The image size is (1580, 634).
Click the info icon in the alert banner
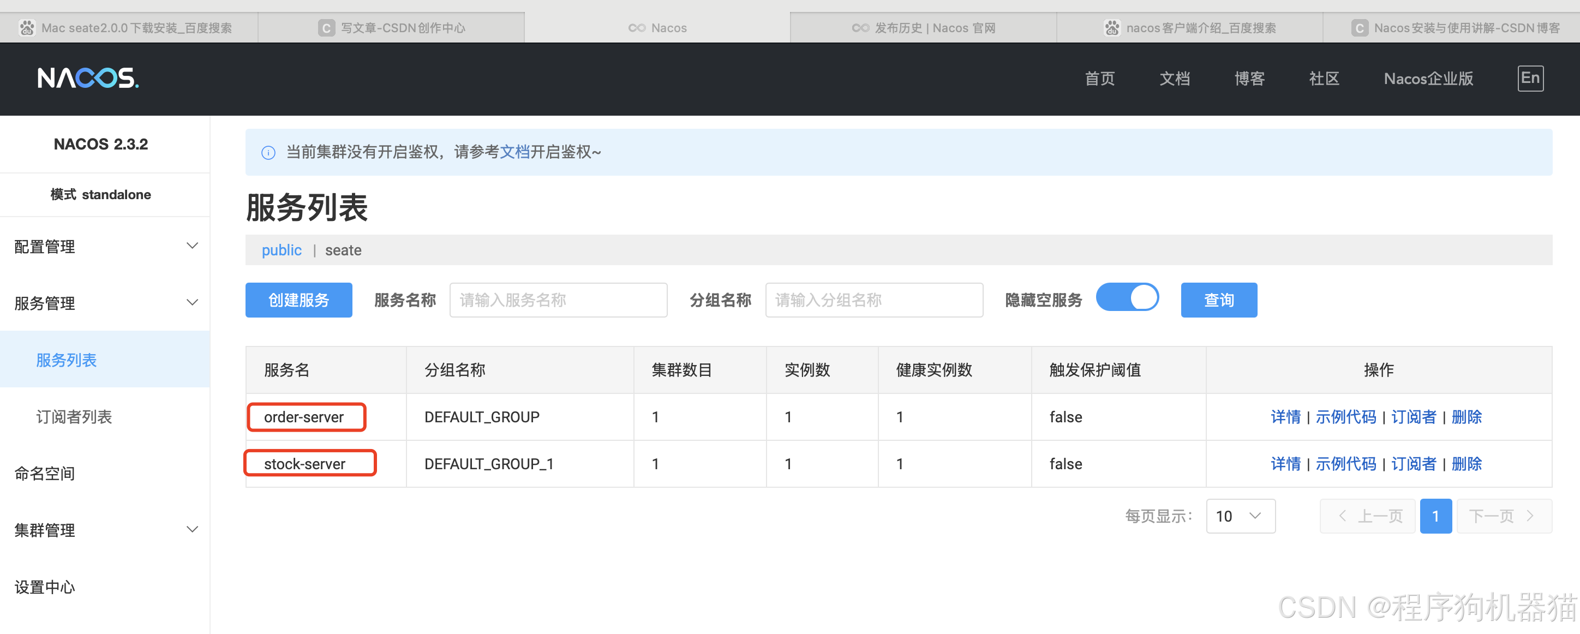(x=268, y=153)
